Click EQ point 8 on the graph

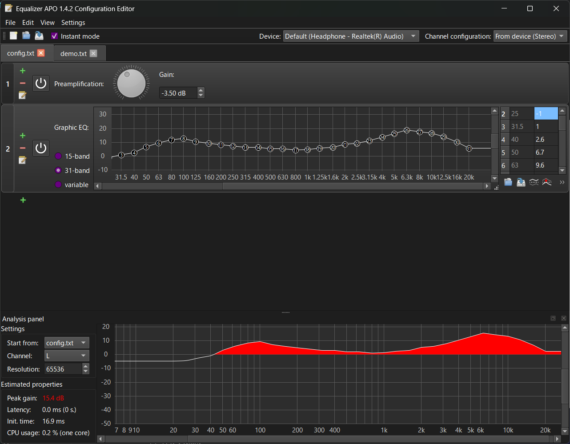[x=184, y=139]
